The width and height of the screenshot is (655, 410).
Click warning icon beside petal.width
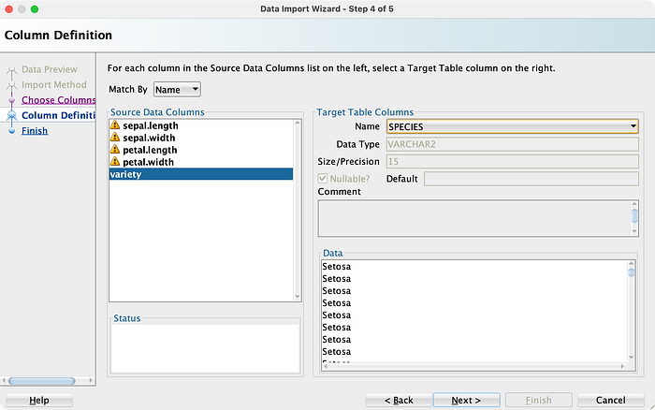click(x=115, y=162)
